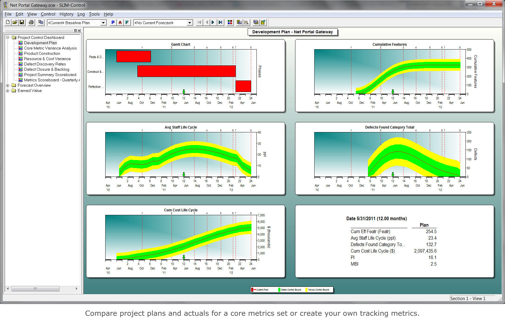505x321 pixels.
Task: Select the chart zoom magnifier icon
Action: point(246,22)
